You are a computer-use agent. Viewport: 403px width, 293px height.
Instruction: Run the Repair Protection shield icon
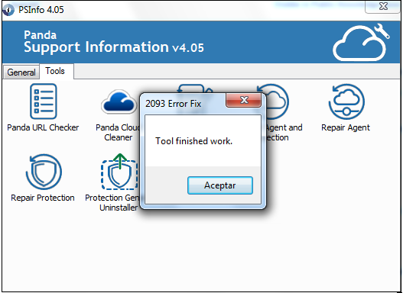coord(44,172)
